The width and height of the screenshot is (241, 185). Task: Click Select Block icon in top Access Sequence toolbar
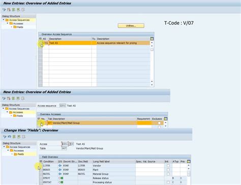(x=18, y=10)
